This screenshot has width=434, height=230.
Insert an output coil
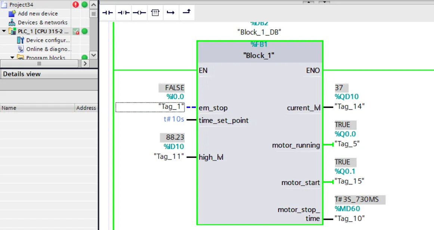click(139, 13)
